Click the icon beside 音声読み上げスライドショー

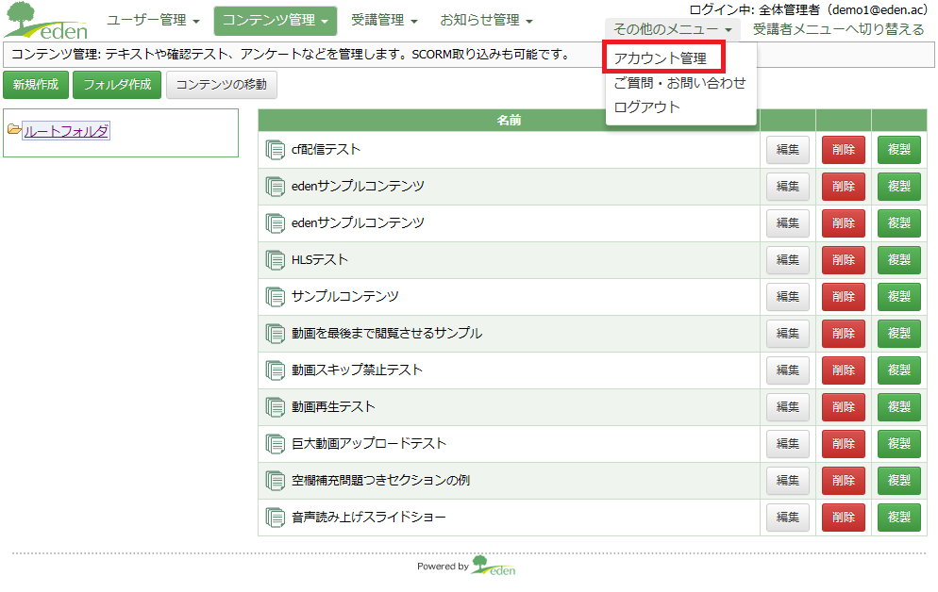click(276, 518)
